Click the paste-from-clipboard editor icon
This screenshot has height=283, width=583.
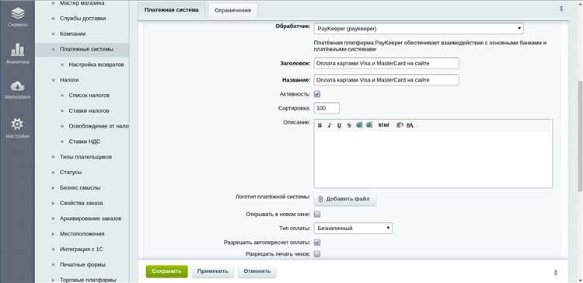pyautogui.click(x=400, y=125)
